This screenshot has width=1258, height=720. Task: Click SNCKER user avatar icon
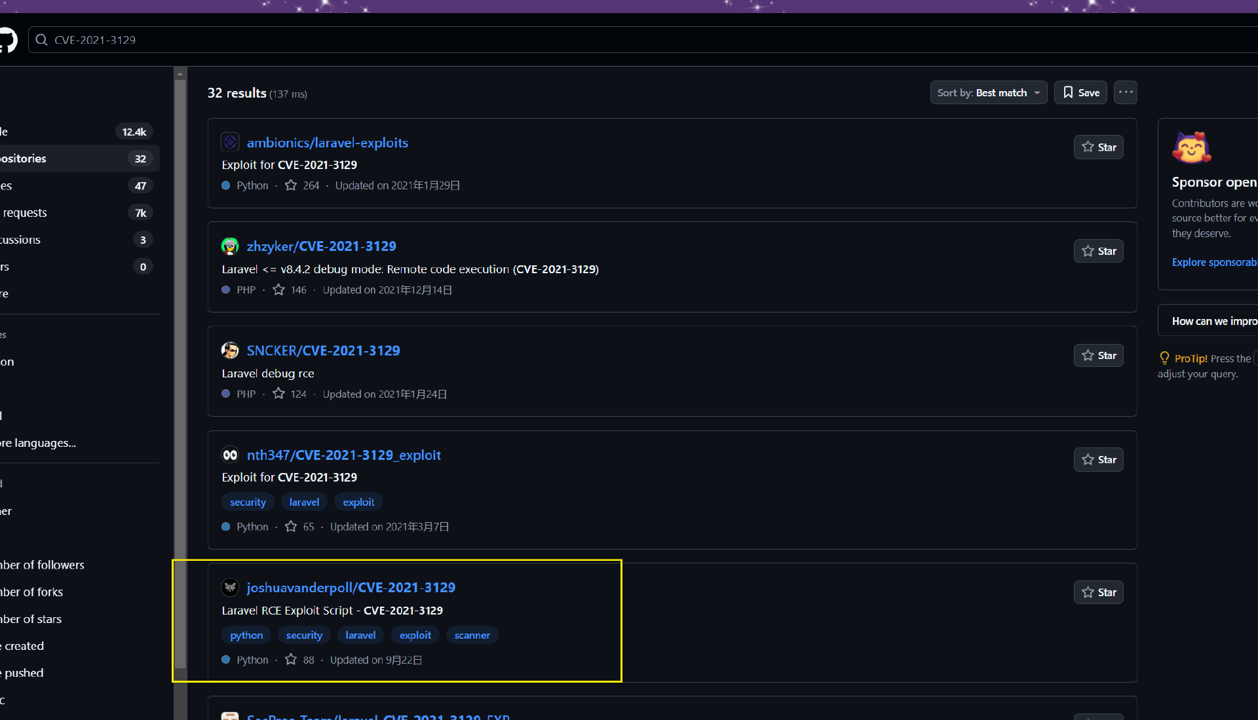[230, 351]
